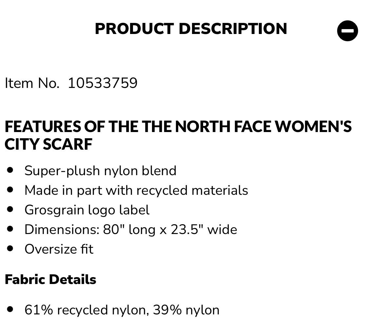
Task: Click the Dimensions label in the features list
Action: 62,229
